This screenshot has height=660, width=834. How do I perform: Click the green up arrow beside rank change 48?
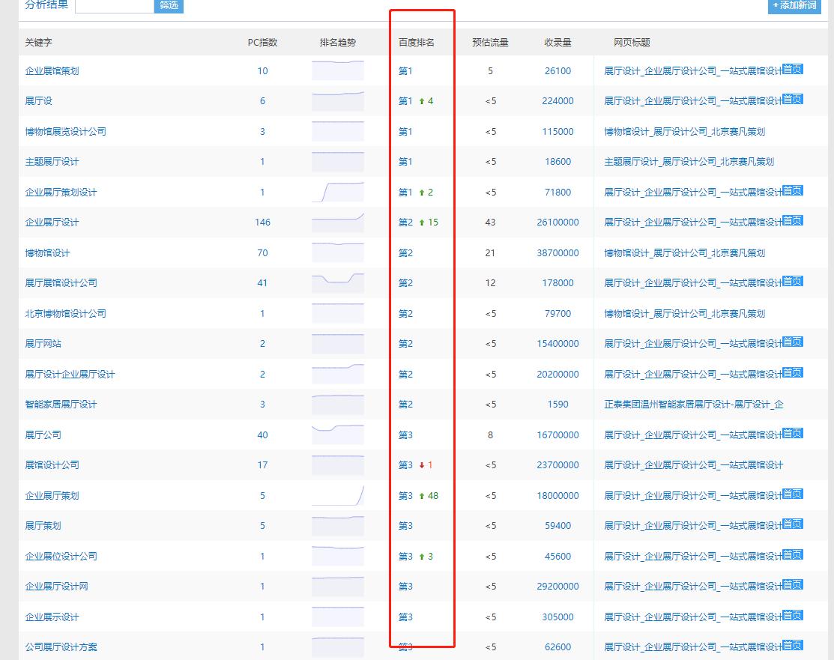pos(422,496)
